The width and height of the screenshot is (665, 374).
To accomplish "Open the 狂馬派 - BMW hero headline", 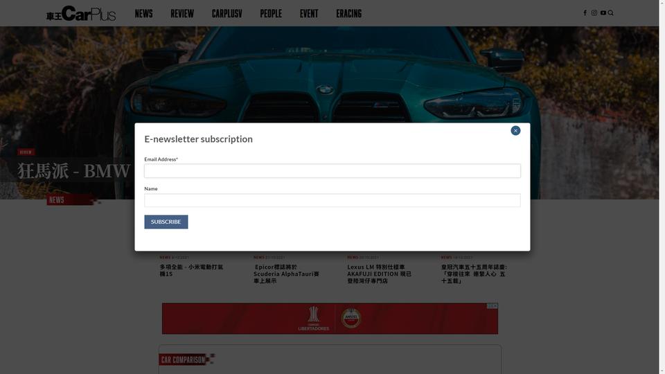I will click(74, 171).
